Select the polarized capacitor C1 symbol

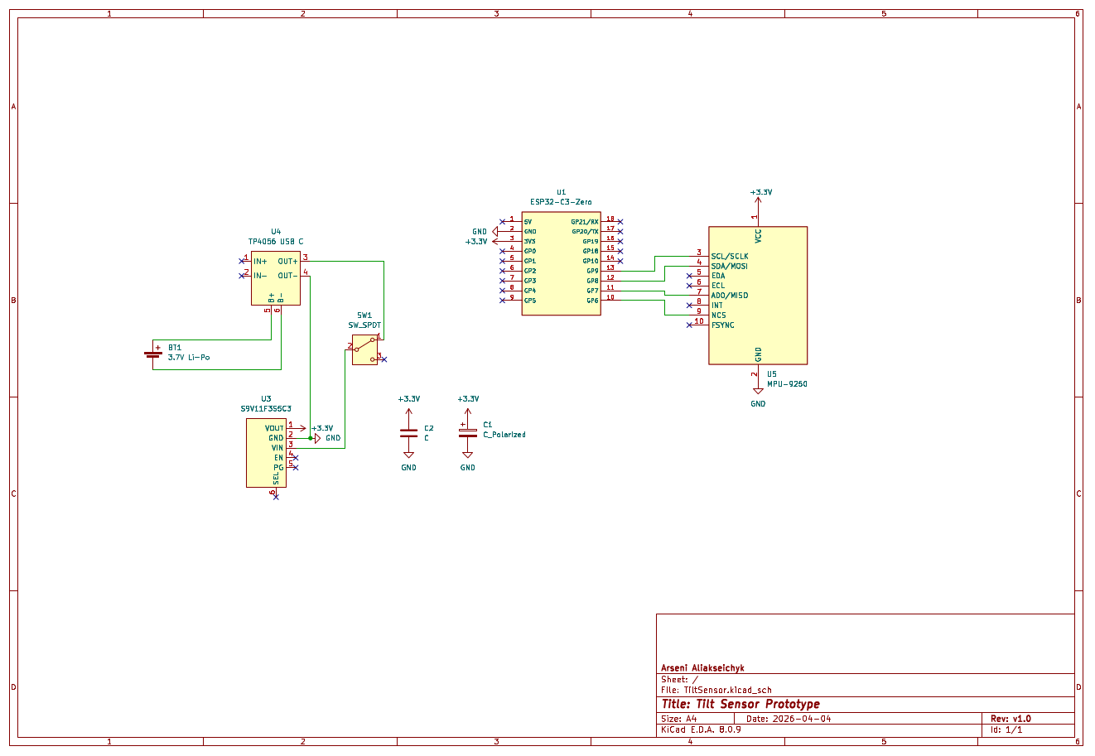[466, 432]
